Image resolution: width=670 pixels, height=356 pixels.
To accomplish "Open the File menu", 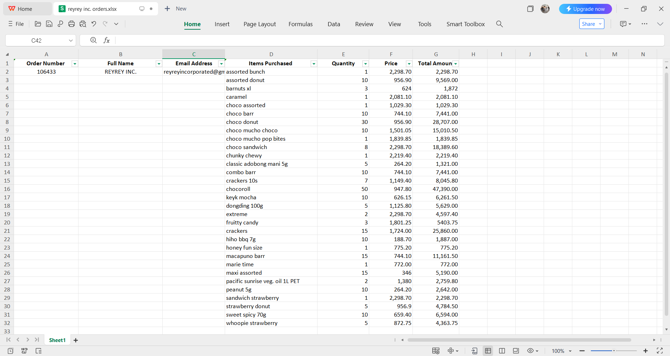I will [16, 24].
